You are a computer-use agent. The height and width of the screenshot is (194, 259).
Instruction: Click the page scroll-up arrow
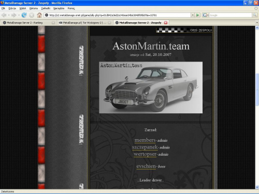257,28
